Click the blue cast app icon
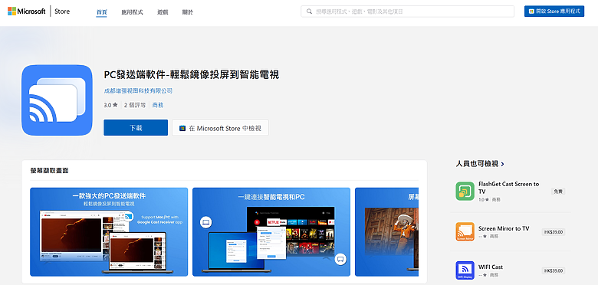Image resolution: width=598 pixels, height=285 pixels. [58, 100]
